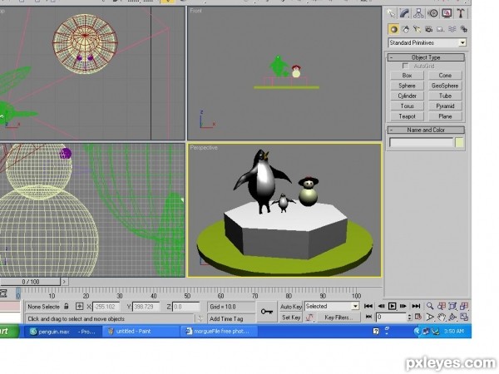Select the Cameras category icon
The image size is (499, 374).
428,29
